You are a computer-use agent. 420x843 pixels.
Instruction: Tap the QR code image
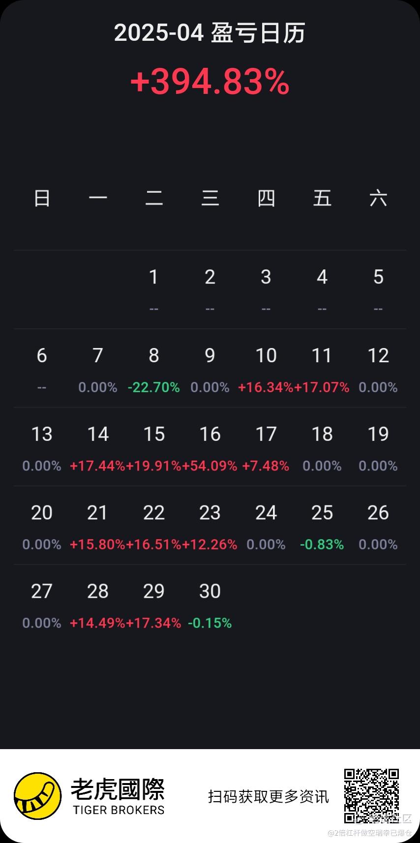[371, 796]
